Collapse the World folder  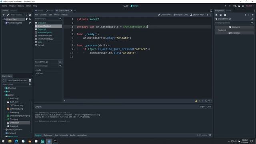click(x=4, y=95)
